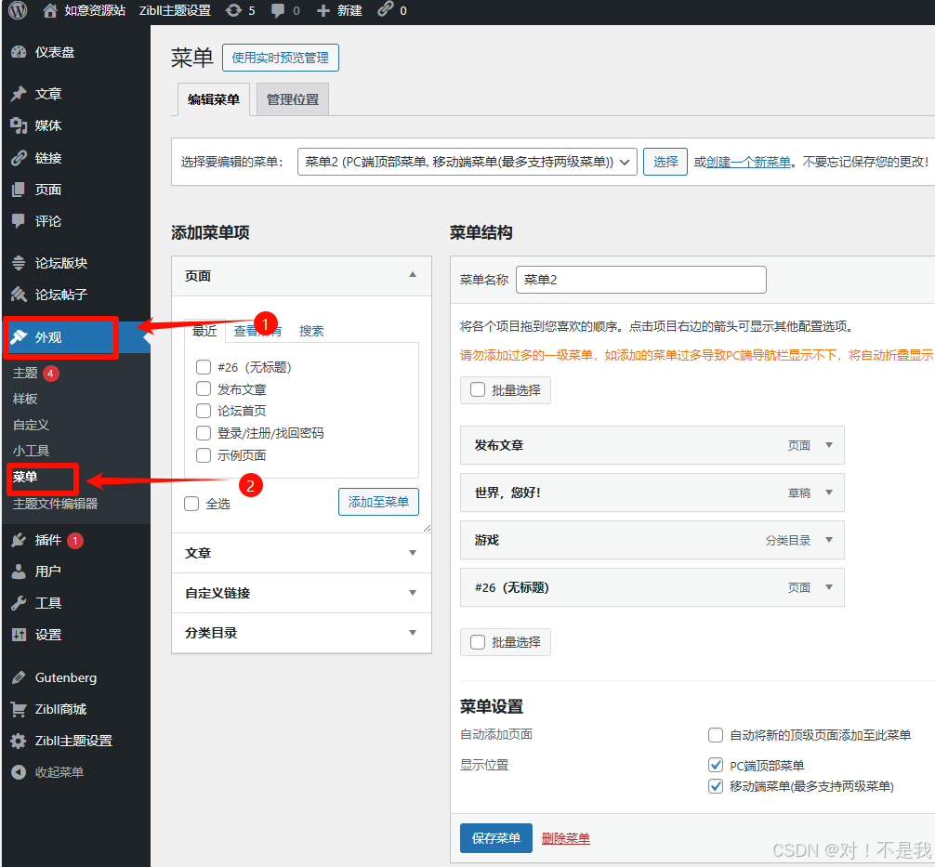Image resolution: width=935 pixels, height=867 pixels.
Task: Open the 仪表盘 dashboard icon
Action: coord(19,52)
